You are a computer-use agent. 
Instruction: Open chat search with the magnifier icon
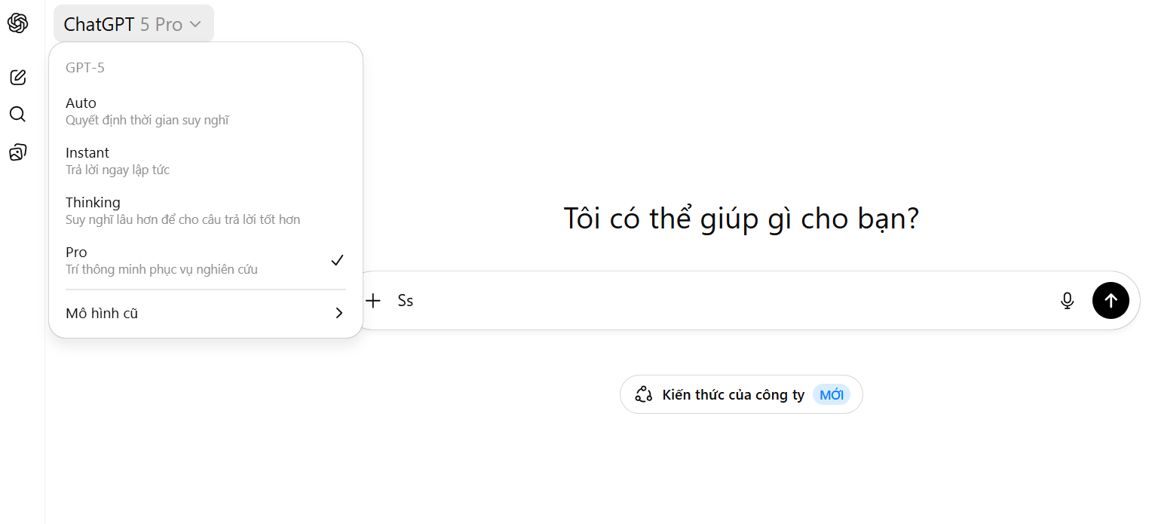tap(17, 115)
